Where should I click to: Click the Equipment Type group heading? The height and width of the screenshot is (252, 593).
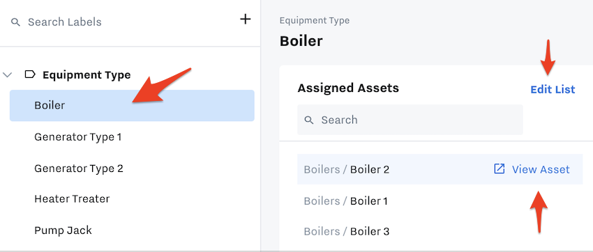pos(87,74)
